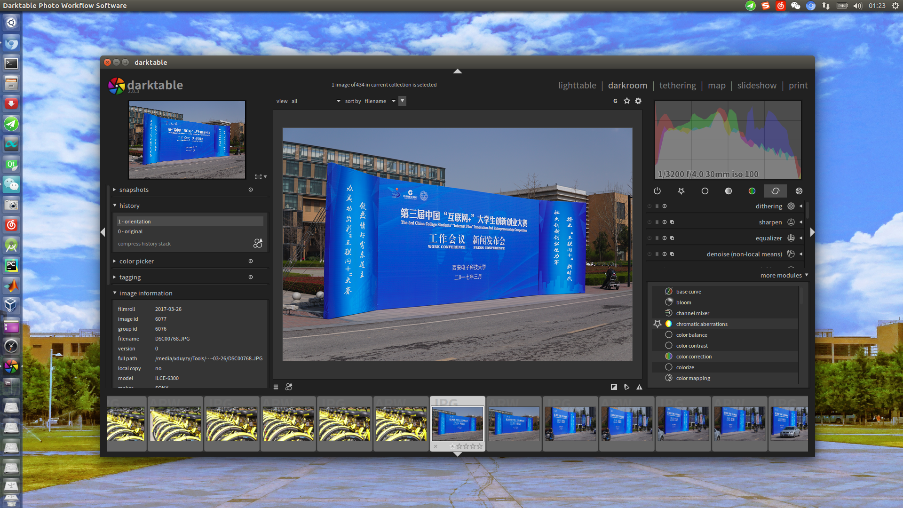The image size is (903, 508).
Task: Reset snapshots panel
Action: click(251, 190)
